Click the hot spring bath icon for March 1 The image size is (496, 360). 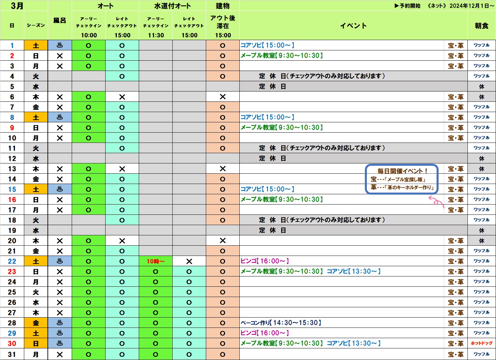(60, 45)
